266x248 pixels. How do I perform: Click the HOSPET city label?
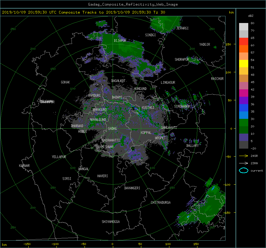160,138
